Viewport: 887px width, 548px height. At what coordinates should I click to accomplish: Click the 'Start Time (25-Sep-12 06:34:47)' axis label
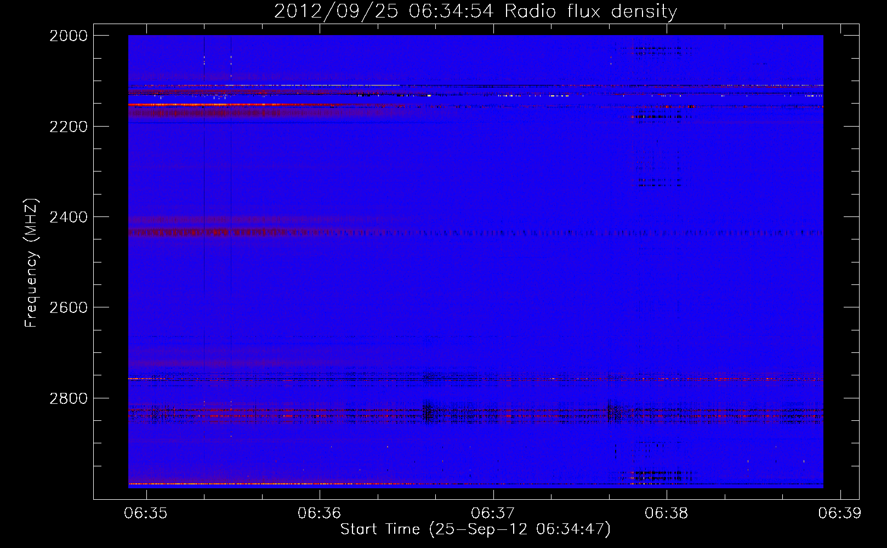pyautogui.click(x=475, y=529)
